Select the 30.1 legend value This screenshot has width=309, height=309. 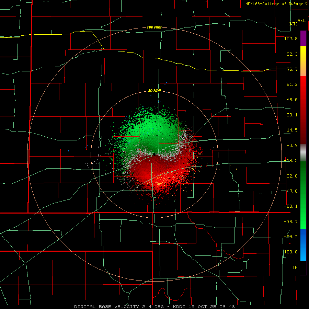click(292, 115)
